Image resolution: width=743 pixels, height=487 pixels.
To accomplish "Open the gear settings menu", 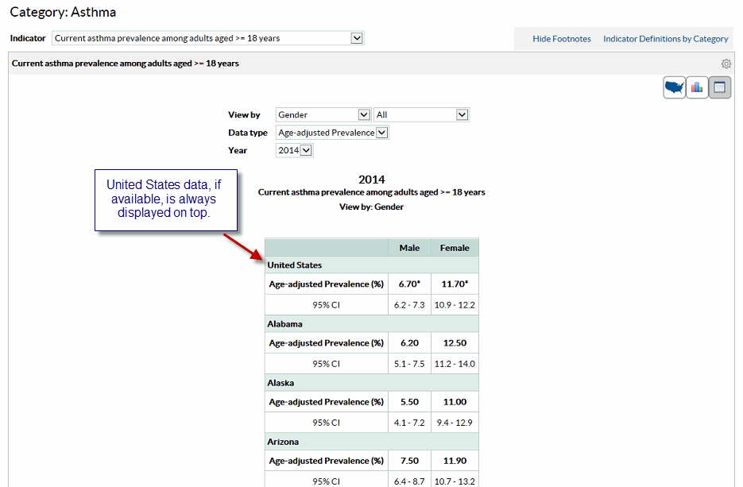I will point(726,63).
